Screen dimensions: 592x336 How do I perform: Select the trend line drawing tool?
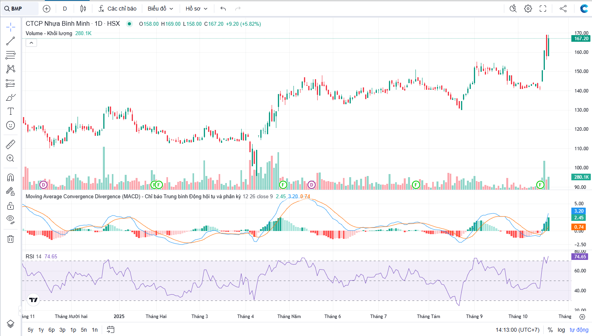11,41
